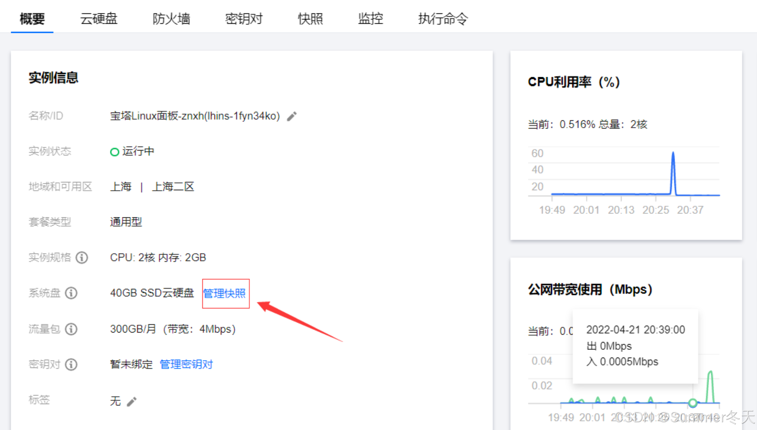Screen dimensions: 757x430
Task: Edit the tags pencil icon next to 无
Action: (132, 402)
